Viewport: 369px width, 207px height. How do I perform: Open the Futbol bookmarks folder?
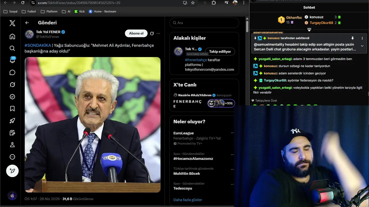click(29, 11)
